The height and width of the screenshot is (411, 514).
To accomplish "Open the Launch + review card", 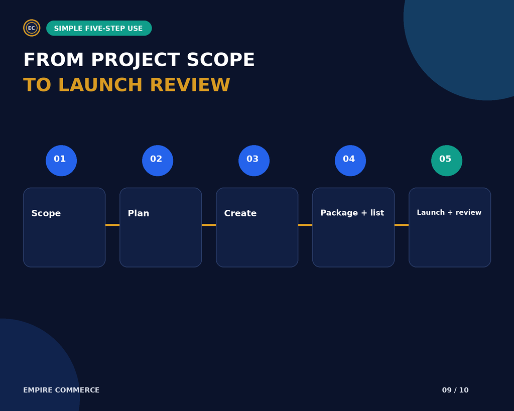I will (450, 227).
